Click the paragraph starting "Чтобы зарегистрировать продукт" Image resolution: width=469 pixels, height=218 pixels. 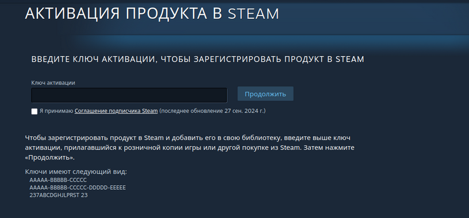190,148
